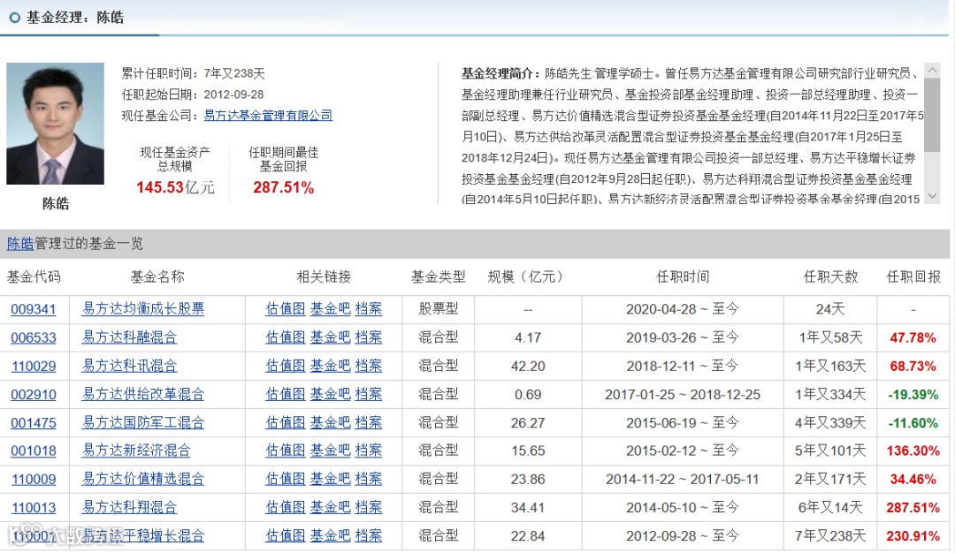Open 基金吧 for 易方达价值精选混合
The height and width of the screenshot is (553, 955).
pos(330,479)
